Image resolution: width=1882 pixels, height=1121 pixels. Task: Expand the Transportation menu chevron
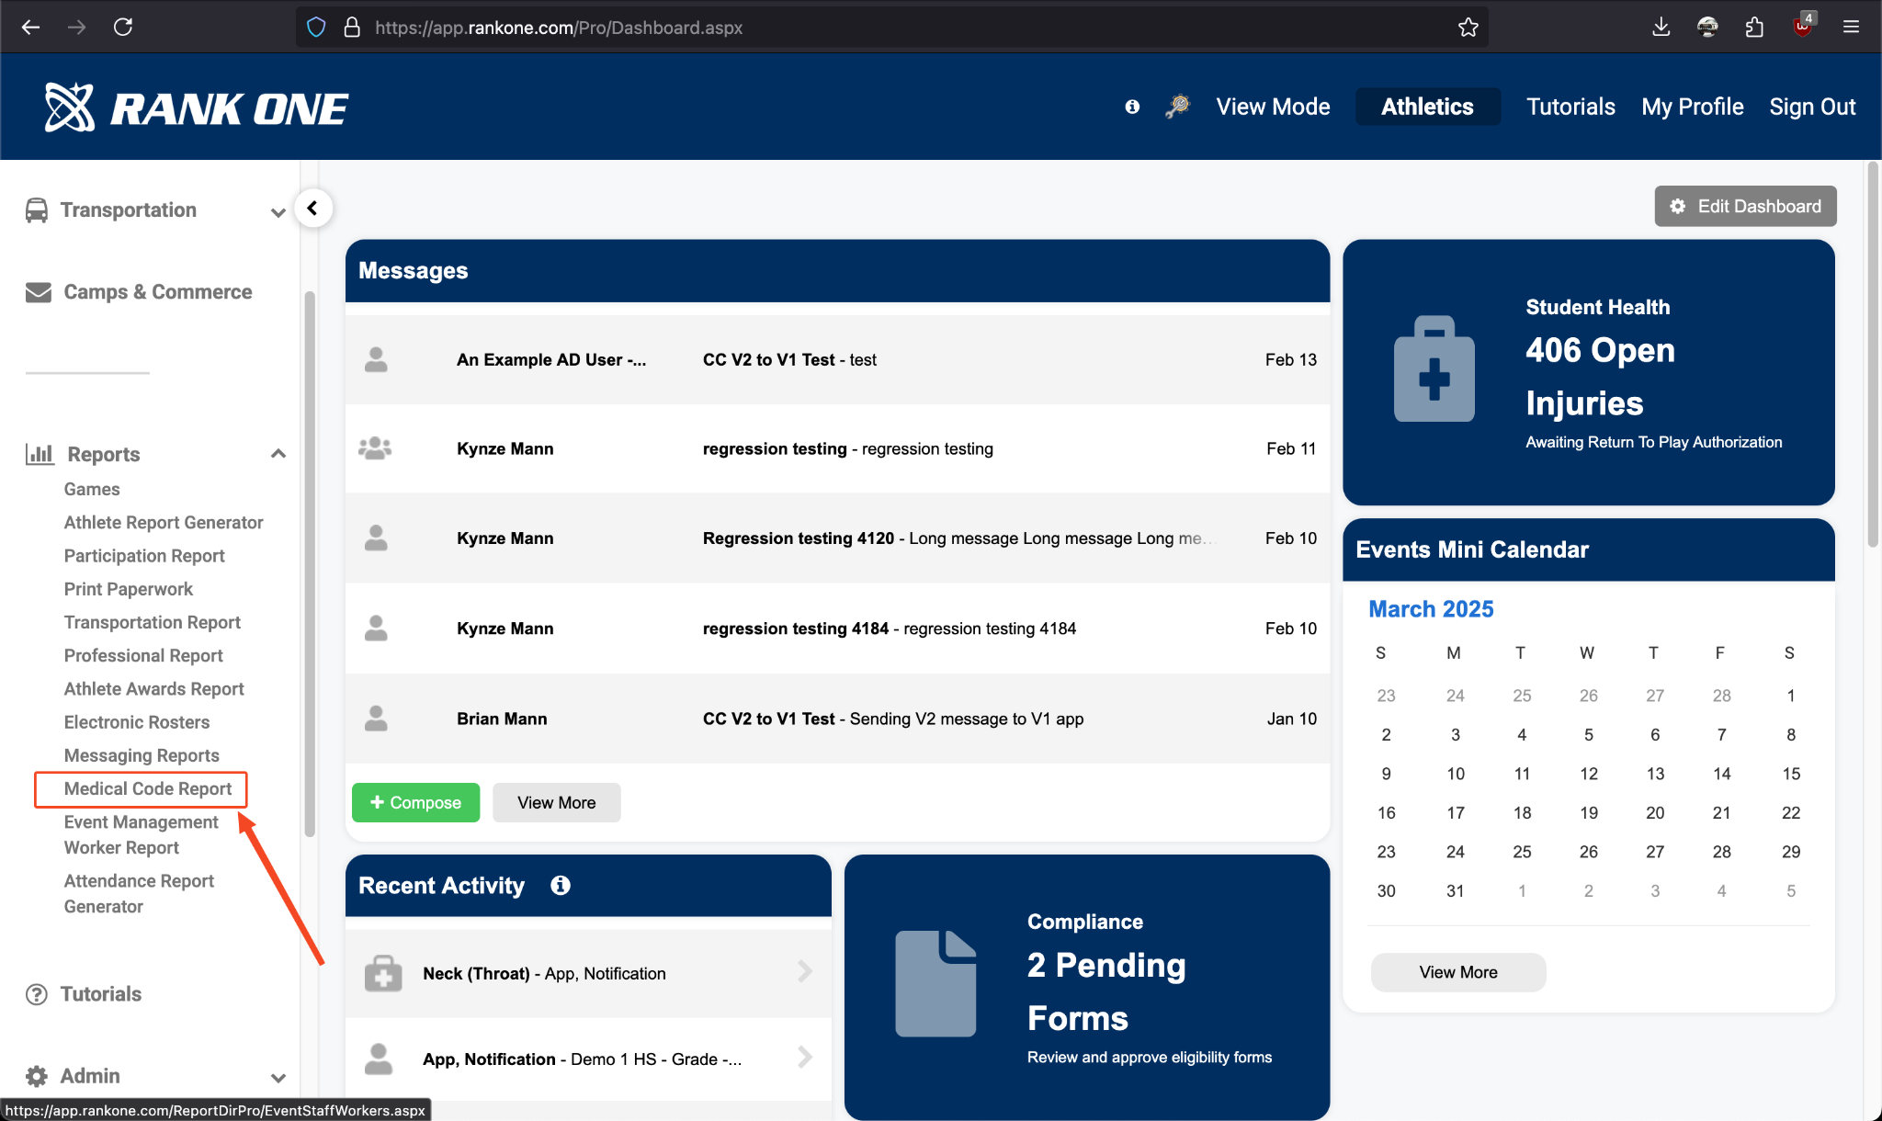click(x=278, y=212)
